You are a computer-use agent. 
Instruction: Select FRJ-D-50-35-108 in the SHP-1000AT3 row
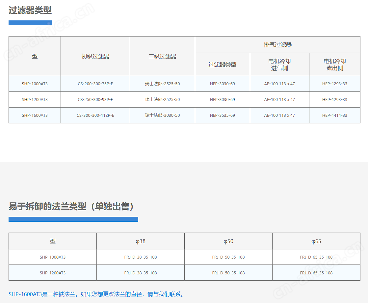tap(228, 257)
